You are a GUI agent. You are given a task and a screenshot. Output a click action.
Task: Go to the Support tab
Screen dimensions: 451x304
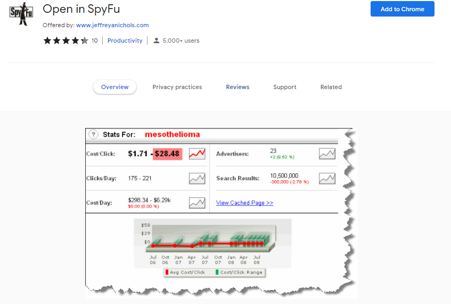[285, 87]
